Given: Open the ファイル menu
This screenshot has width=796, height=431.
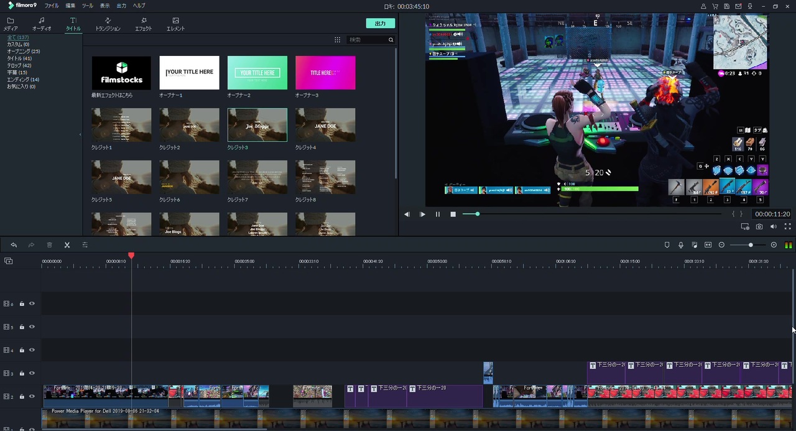Looking at the screenshot, I should (52, 6).
